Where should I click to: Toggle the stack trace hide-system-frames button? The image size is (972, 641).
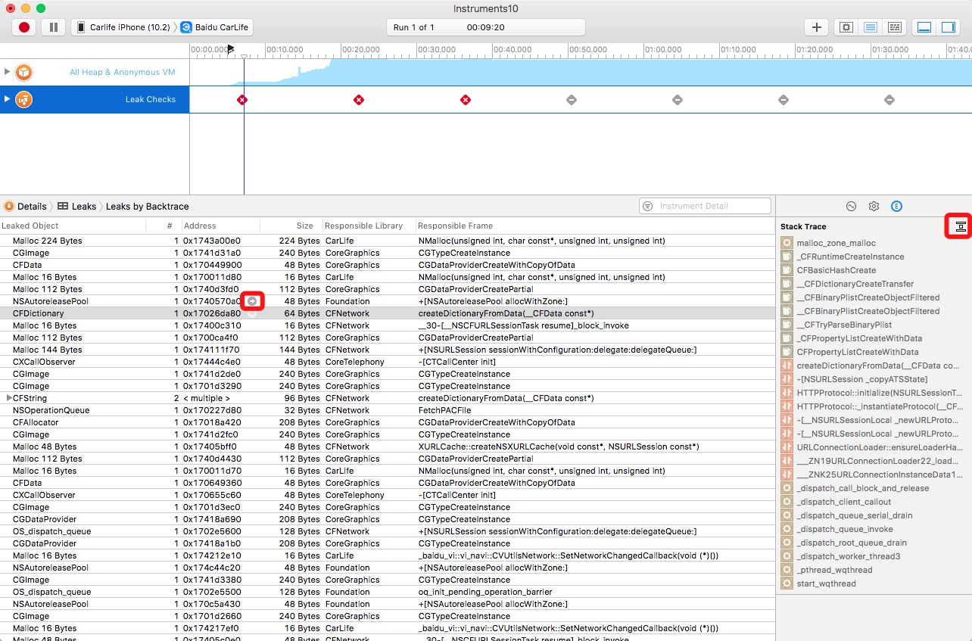pyautogui.click(x=959, y=226)
